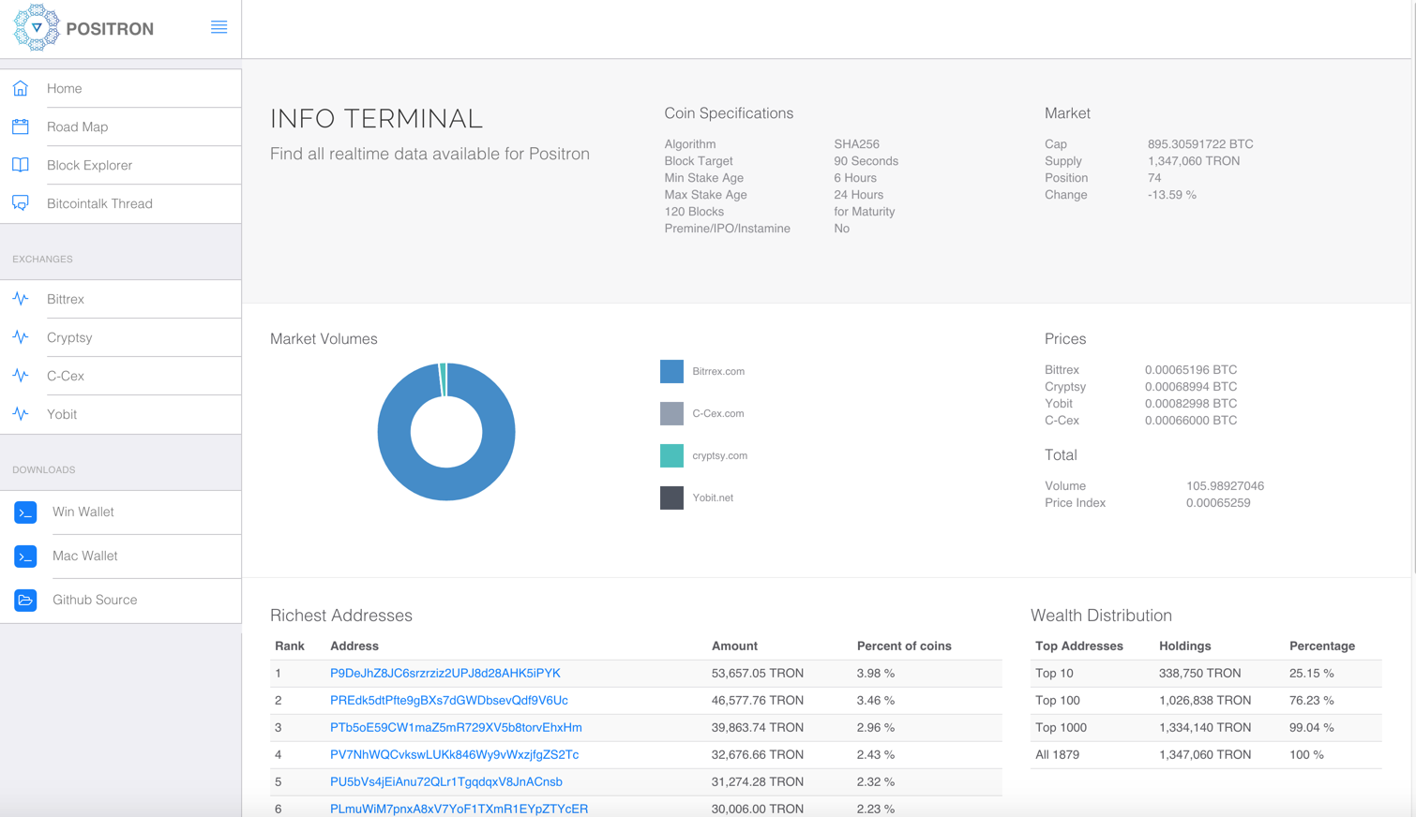Select Yobit exchange in sidebar
The width and height of the screenshot is (1416, 817).
pos(121,414)
